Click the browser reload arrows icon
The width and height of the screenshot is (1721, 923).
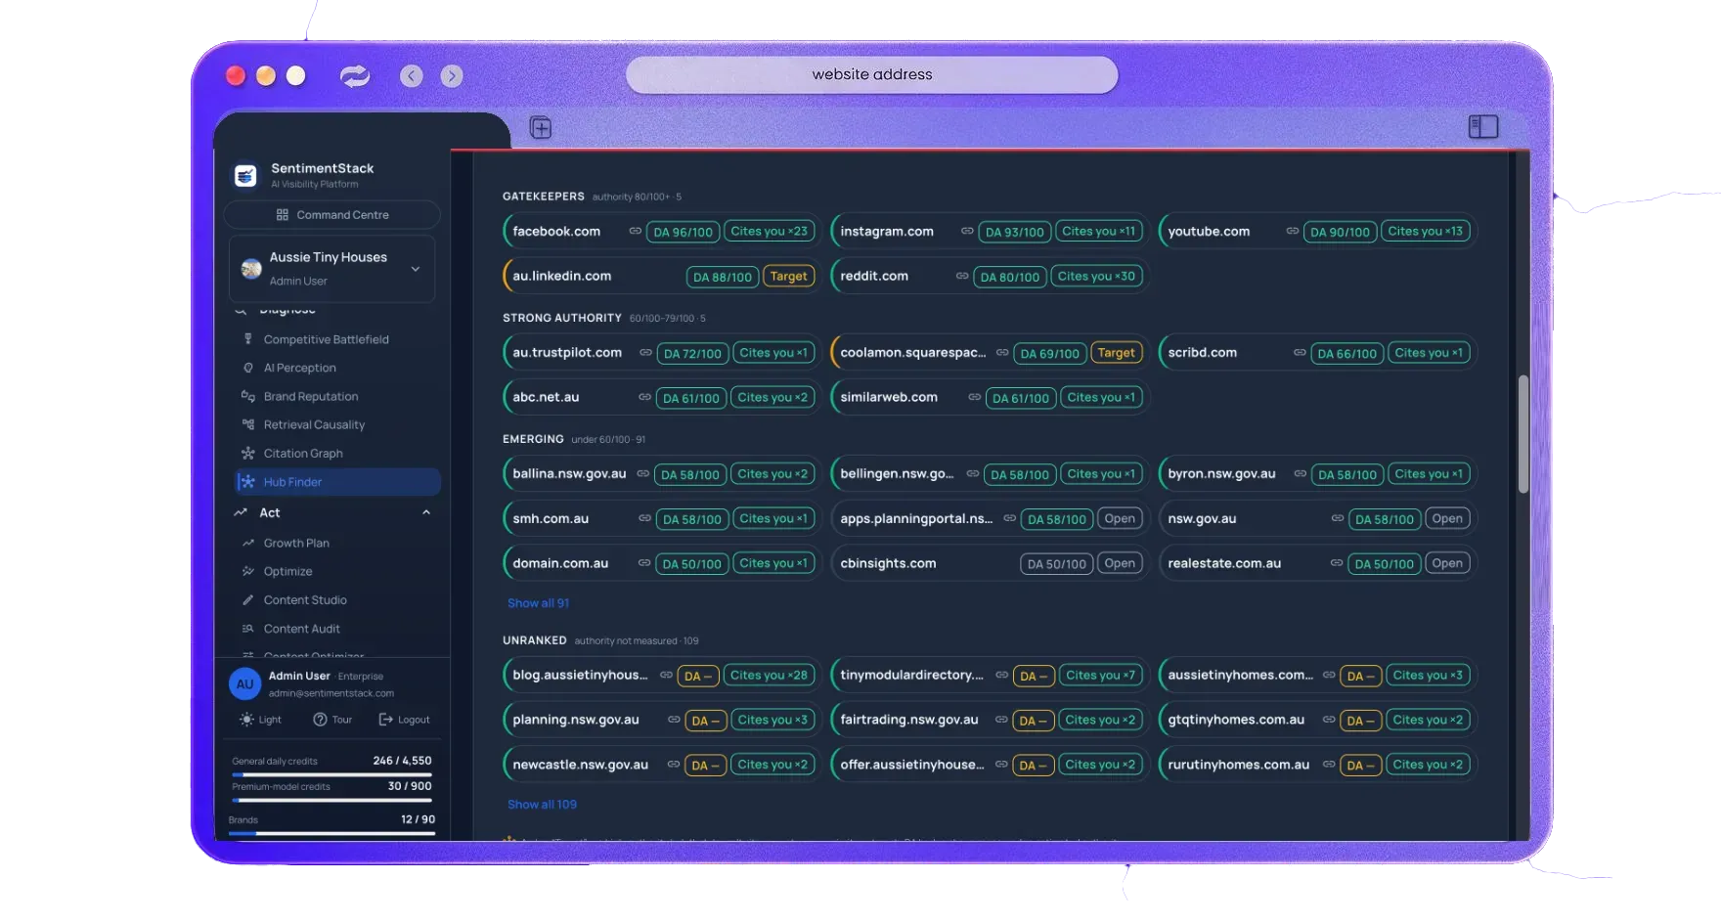[355, 76]
